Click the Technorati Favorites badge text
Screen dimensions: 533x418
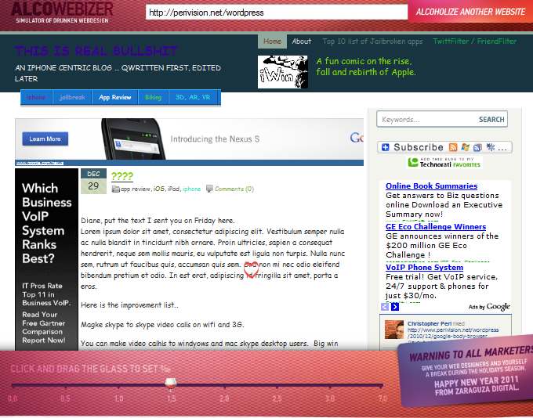pyautogui.click(x=450, y=163)
